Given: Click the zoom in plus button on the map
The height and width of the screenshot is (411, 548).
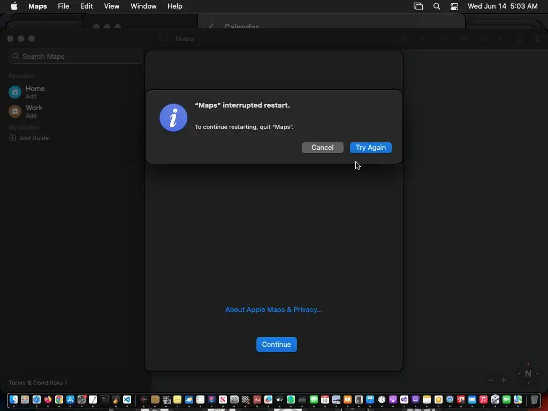Looking at the screenshot, I should [504, 380].
